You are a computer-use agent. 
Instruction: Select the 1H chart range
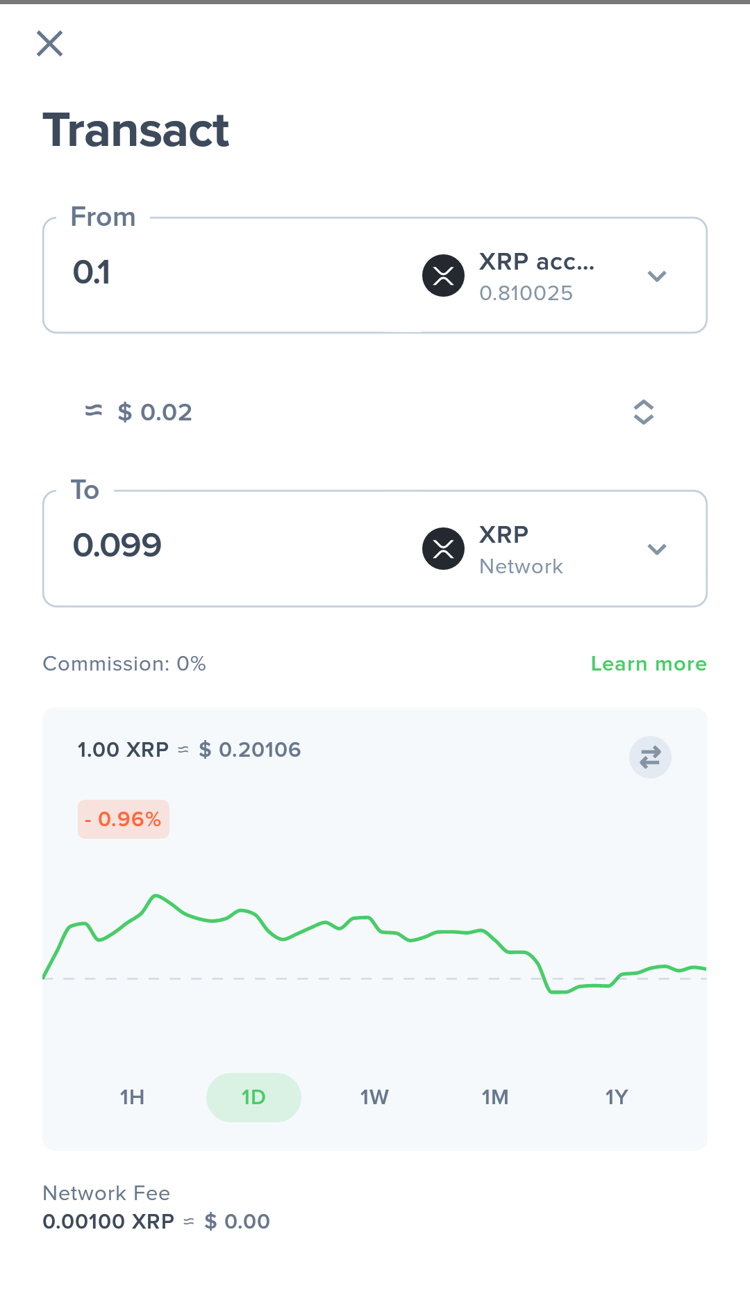[x=132, y=1097]
